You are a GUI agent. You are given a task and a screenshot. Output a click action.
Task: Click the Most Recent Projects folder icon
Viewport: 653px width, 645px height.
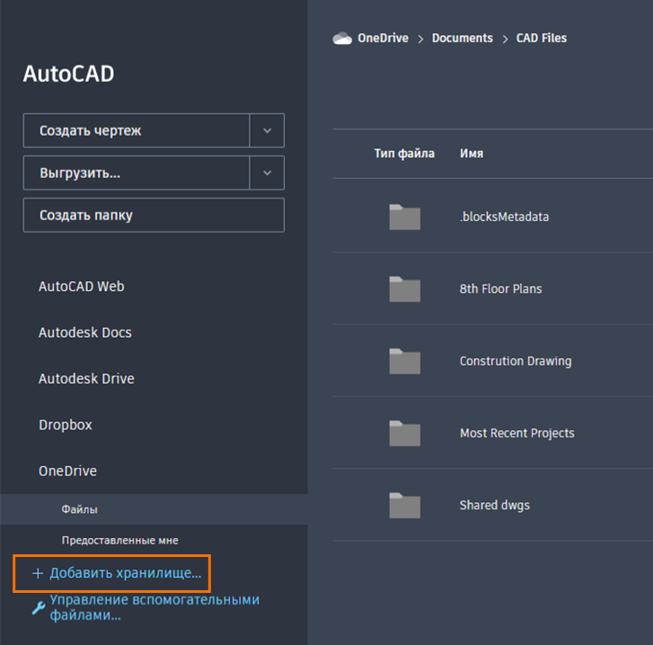click(x=404, y=433)
